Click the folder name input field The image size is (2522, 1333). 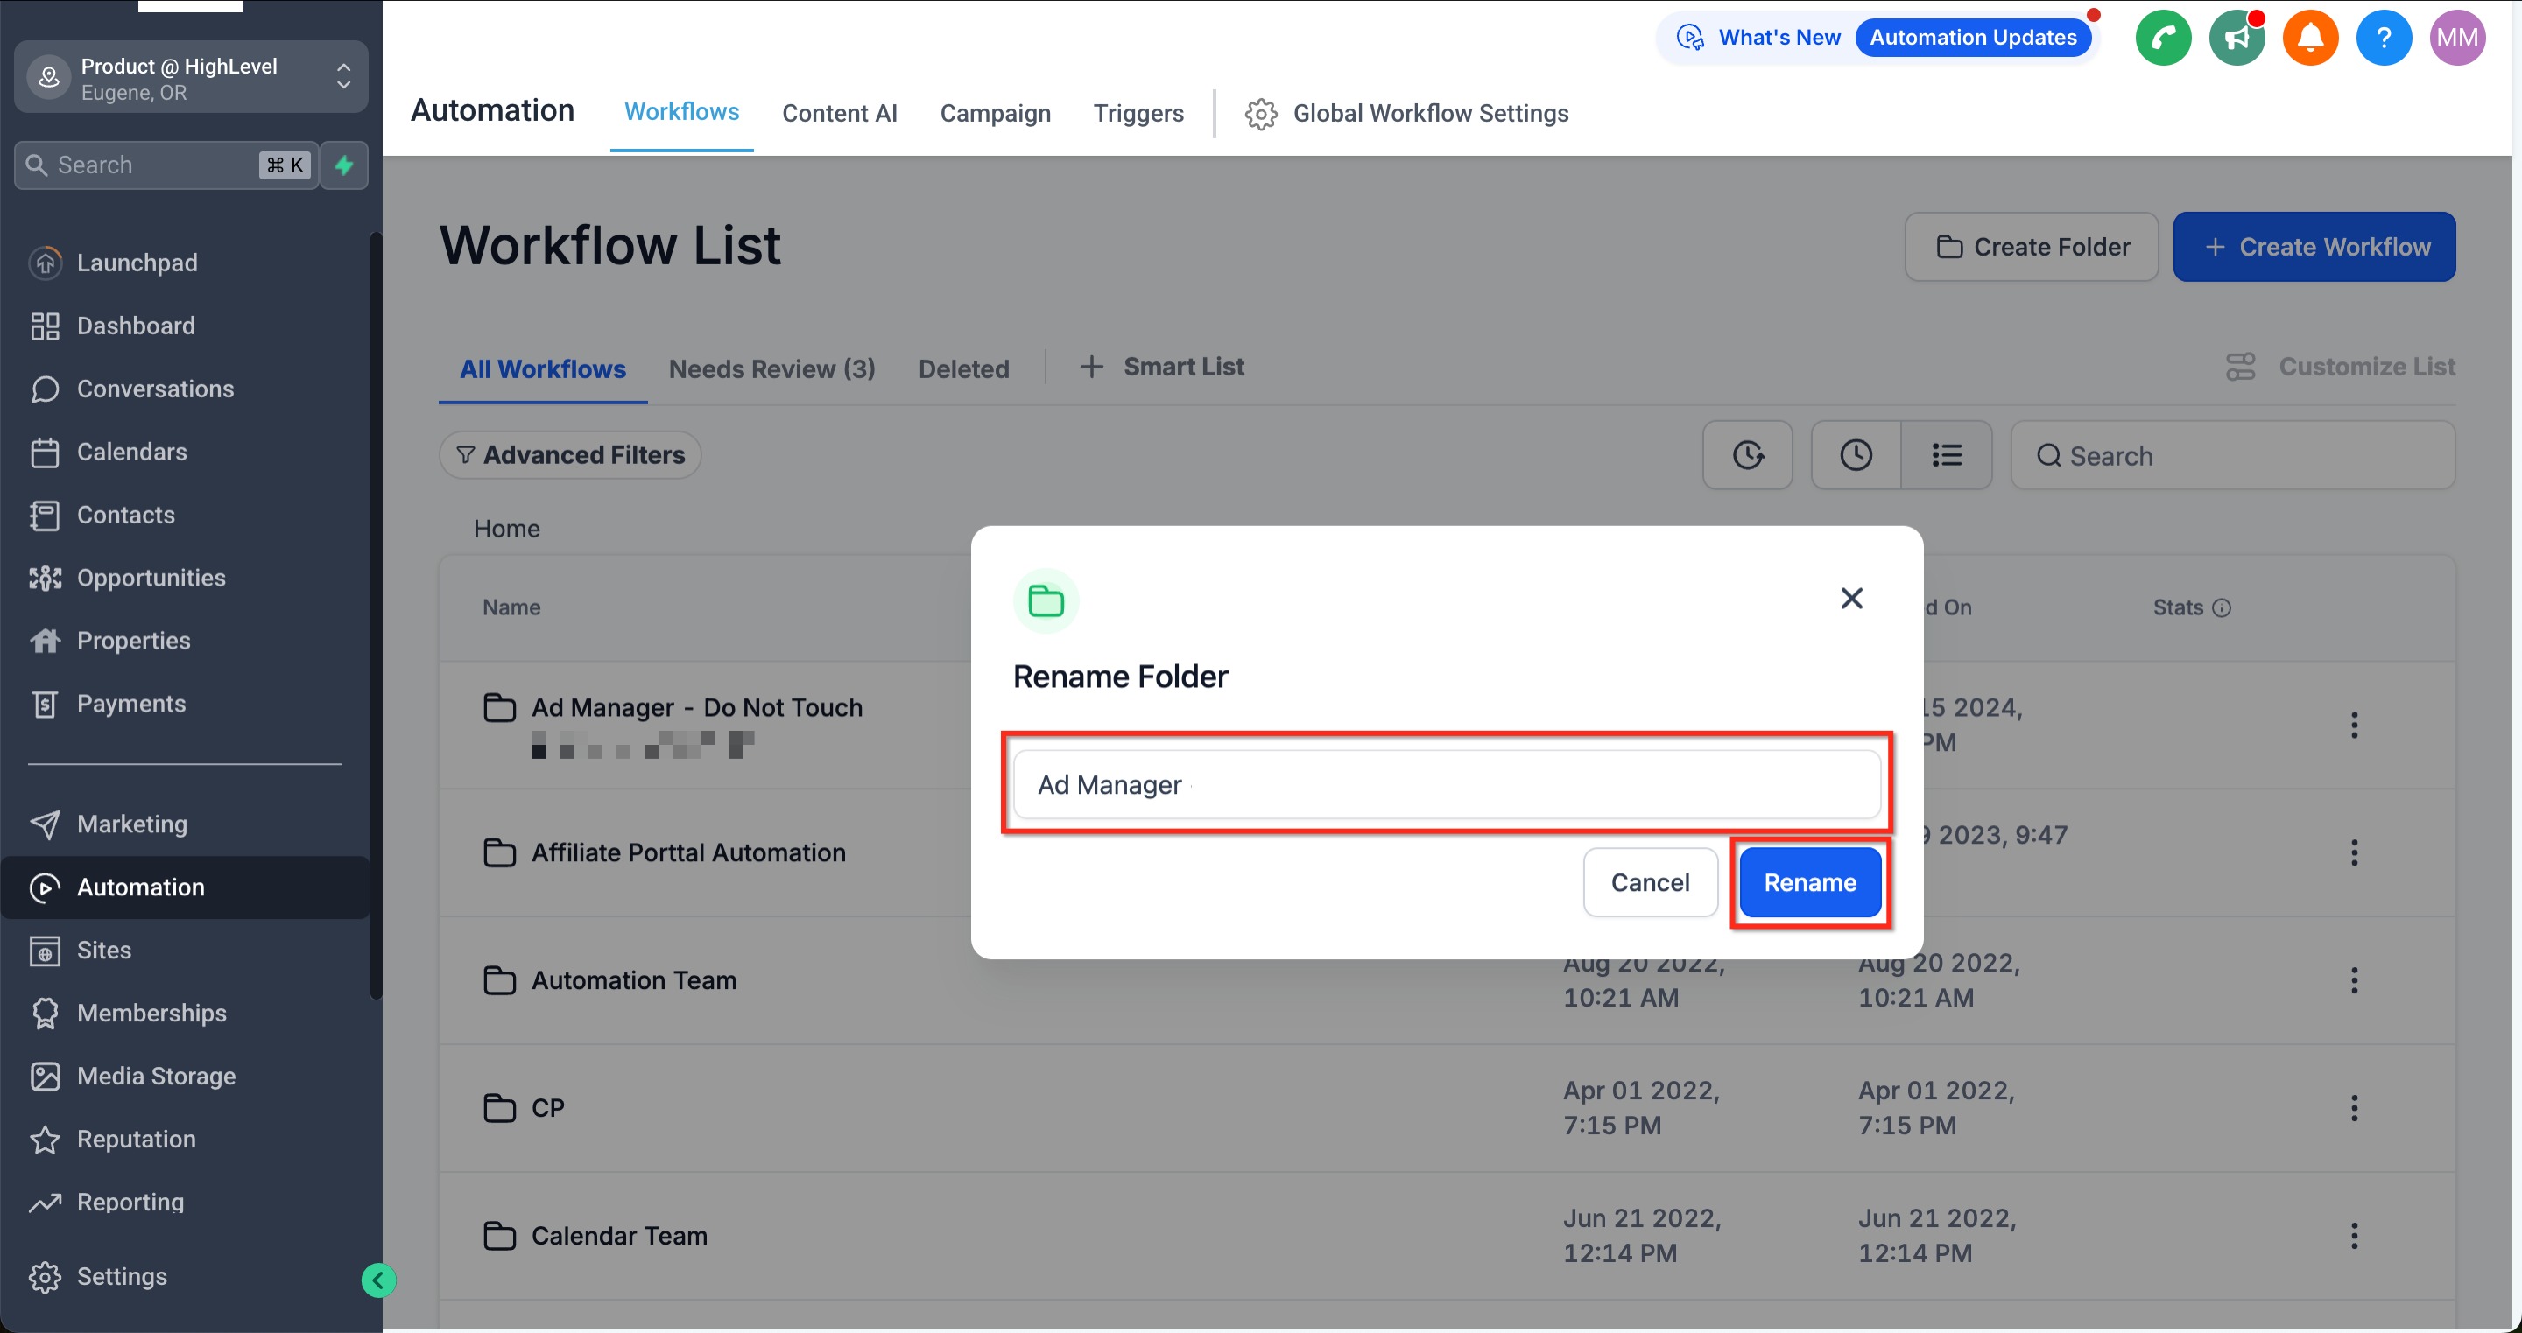click(1446, 784)
